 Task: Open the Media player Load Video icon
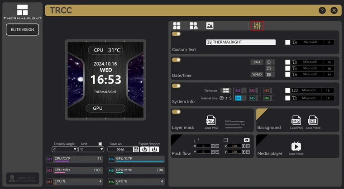point(296,146)
